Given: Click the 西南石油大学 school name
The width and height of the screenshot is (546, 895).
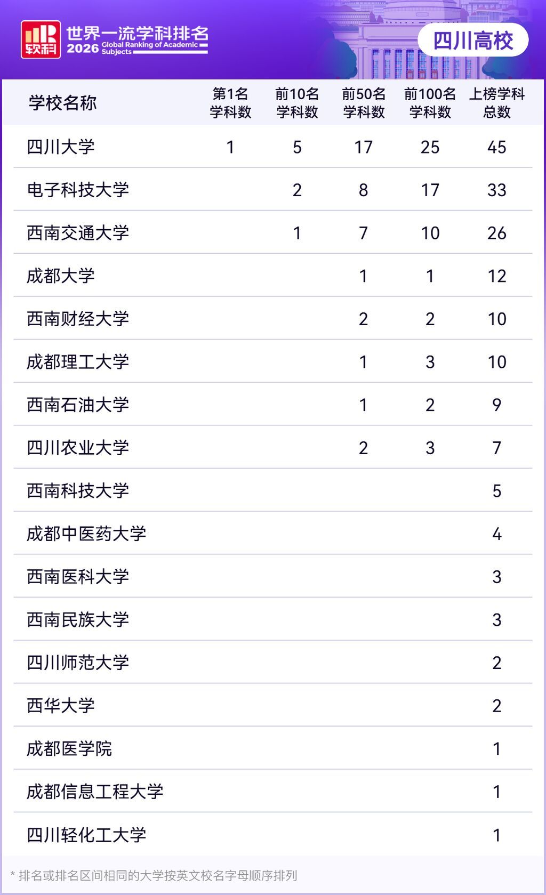Looking at the screenshot, I should point(78,405).
